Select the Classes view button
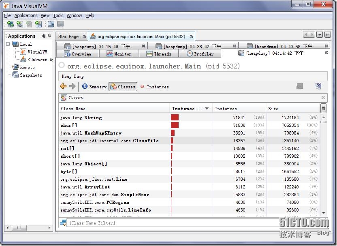The width and height of the screenshot is (337, 246). [123, 87]
